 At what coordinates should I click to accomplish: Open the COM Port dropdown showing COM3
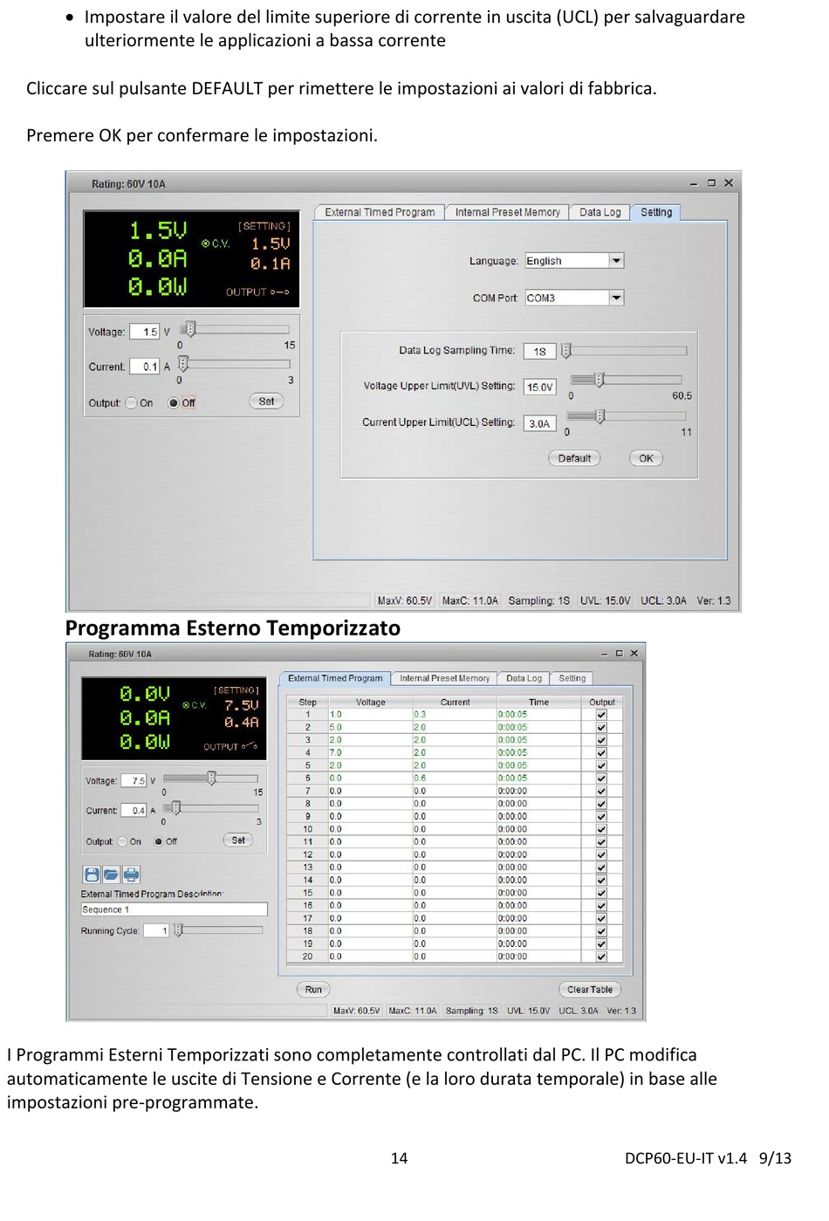[x=617, y=298]
